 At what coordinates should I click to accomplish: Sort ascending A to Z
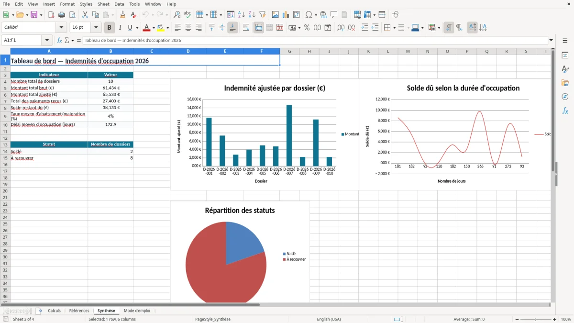point(242,15)
